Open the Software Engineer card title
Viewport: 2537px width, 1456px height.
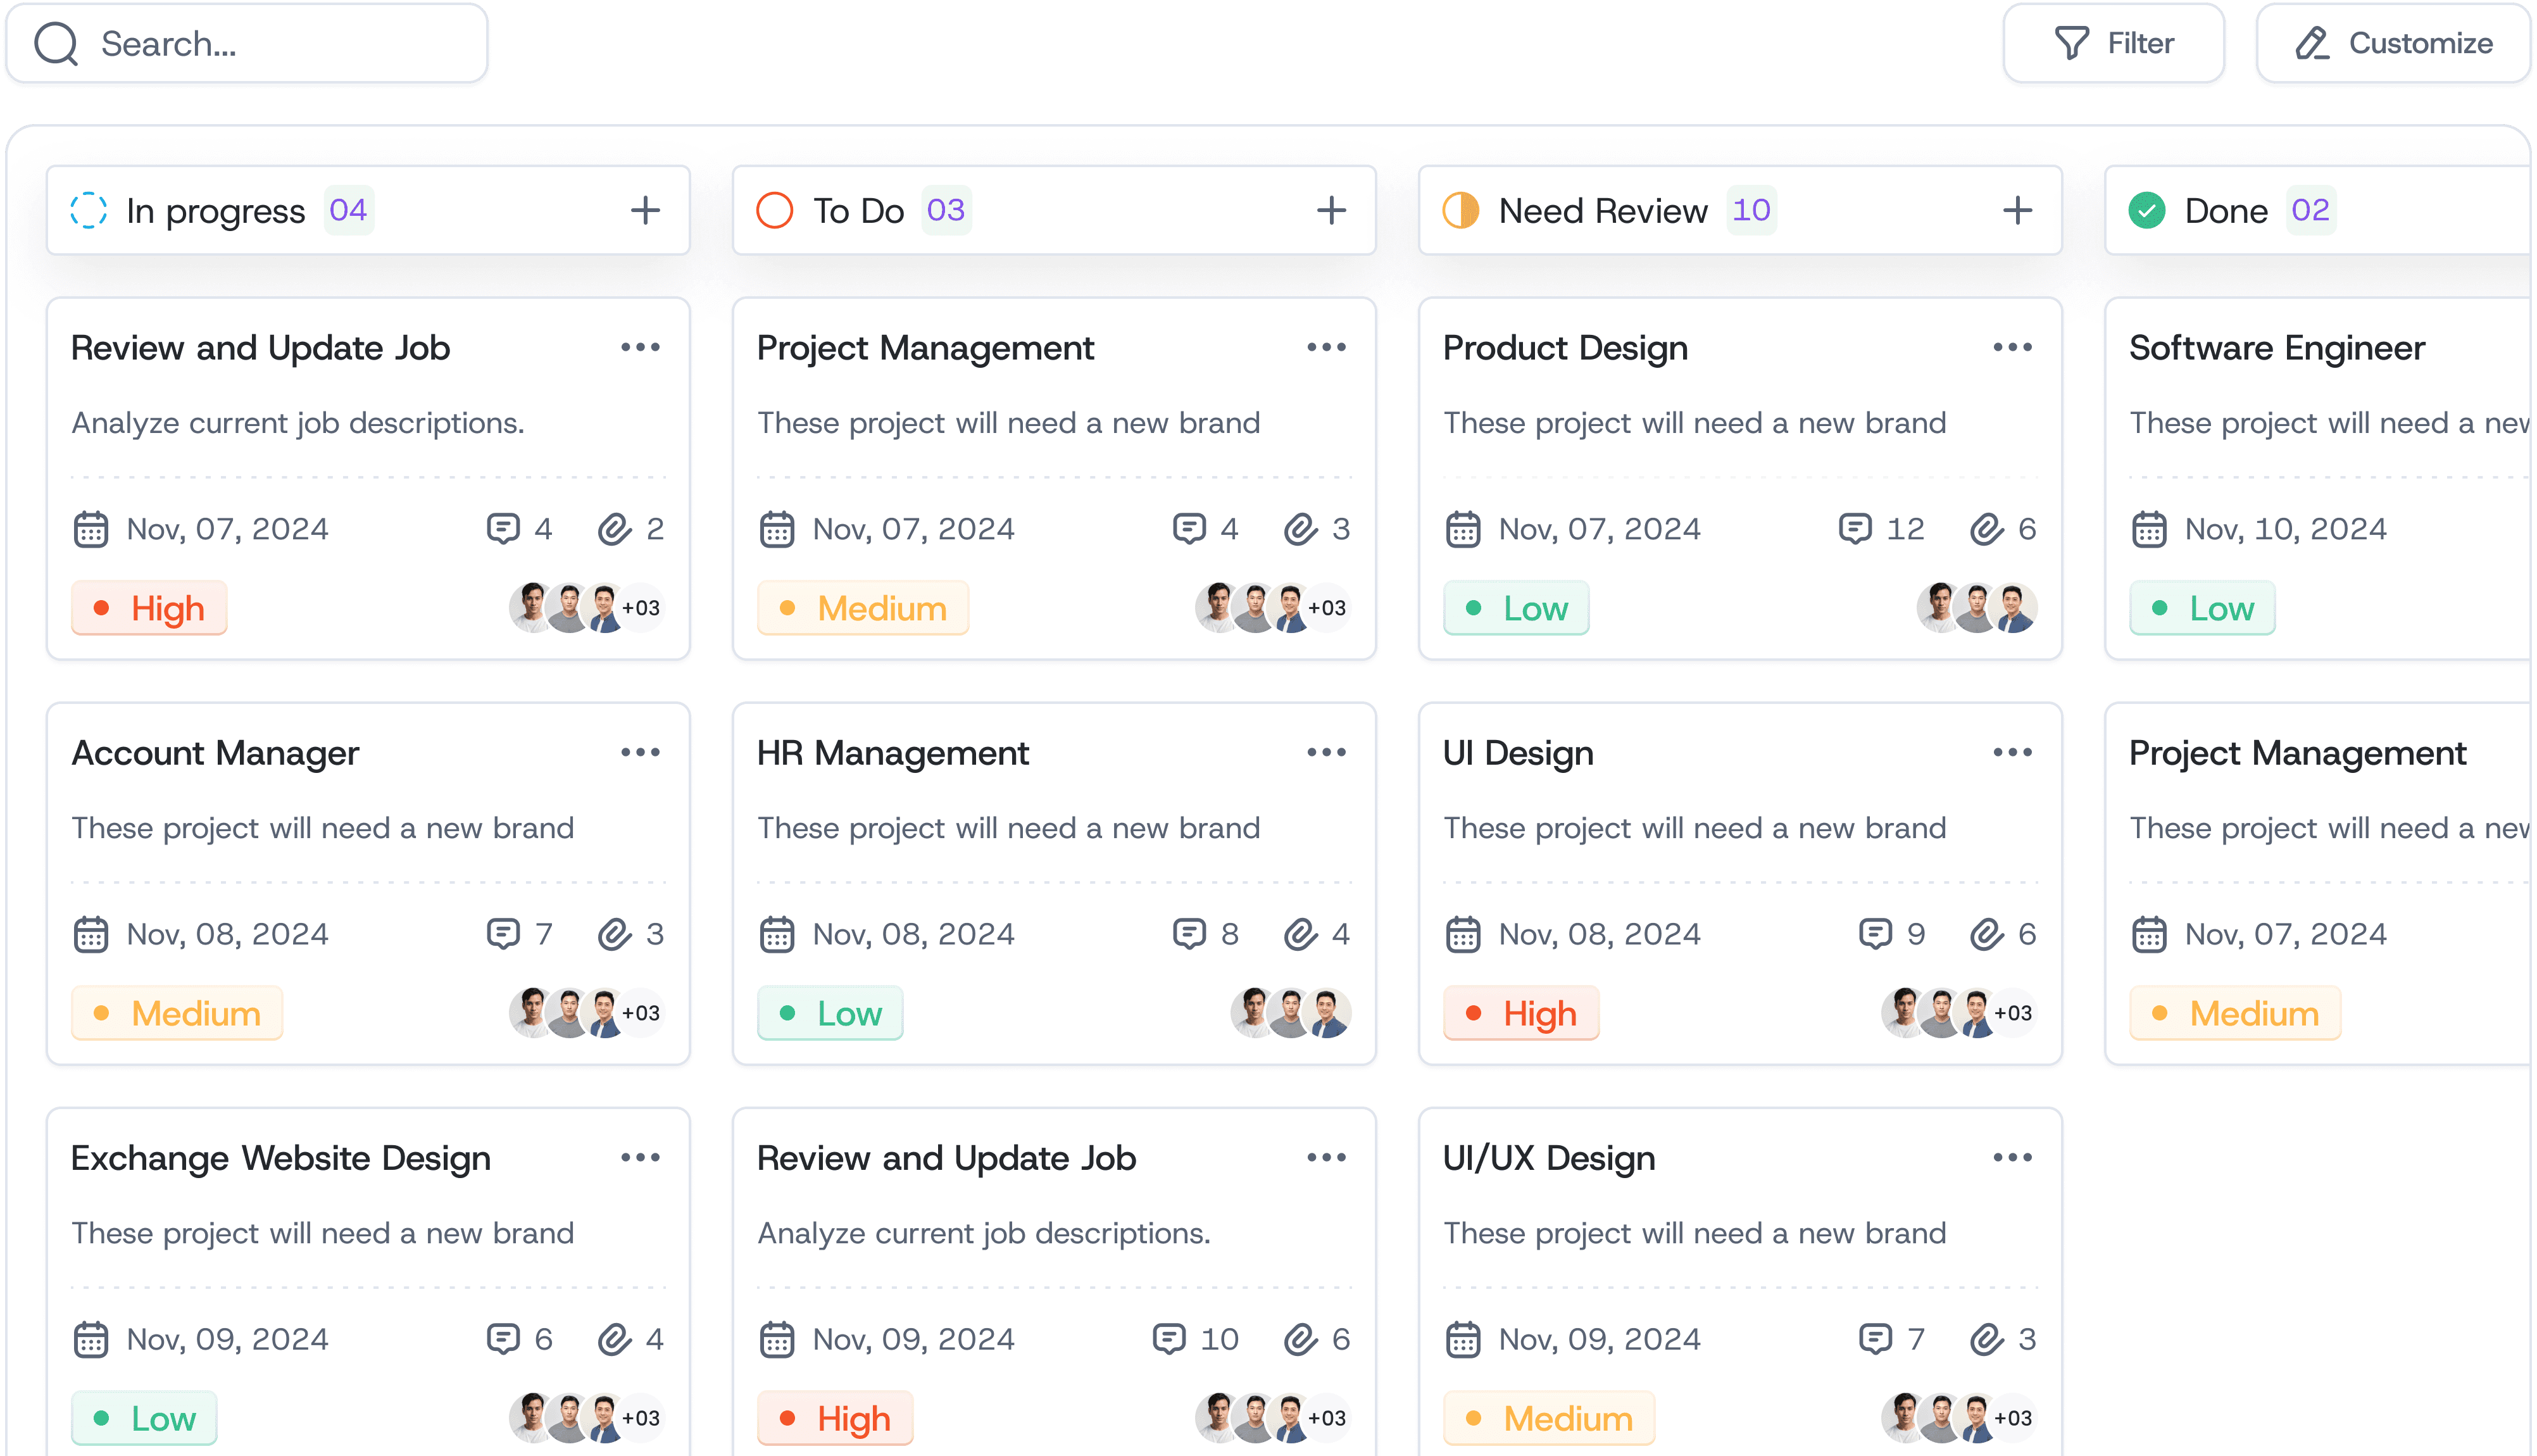point(2276,348)
